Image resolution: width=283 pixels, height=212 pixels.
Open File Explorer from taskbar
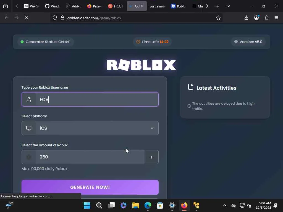click(x=135, y=205)
